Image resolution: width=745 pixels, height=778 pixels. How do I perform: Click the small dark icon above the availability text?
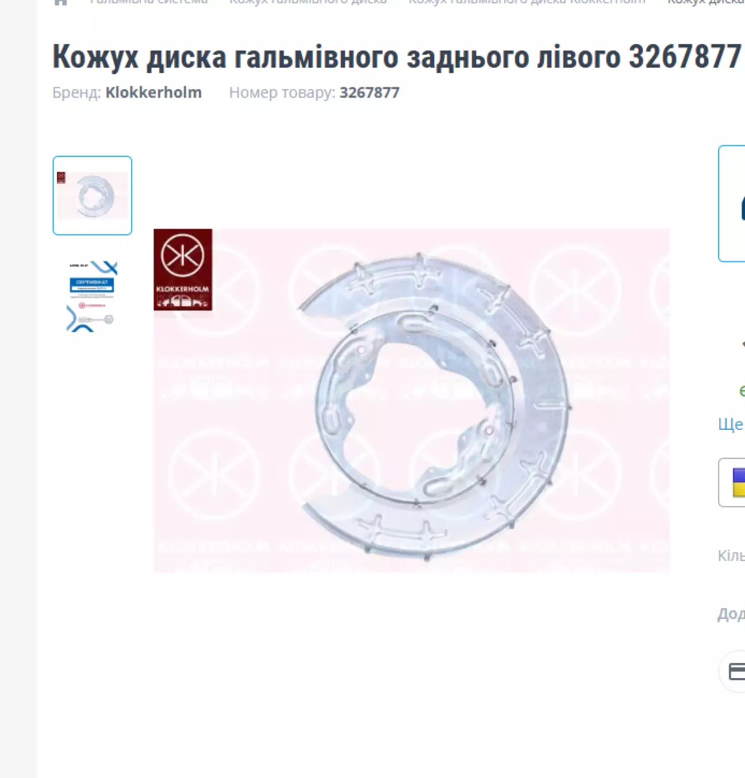point(743,344)
